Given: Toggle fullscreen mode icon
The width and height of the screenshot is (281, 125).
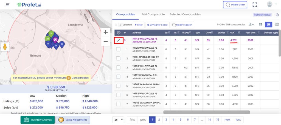Looking at the screenshot, I should 255,5.
